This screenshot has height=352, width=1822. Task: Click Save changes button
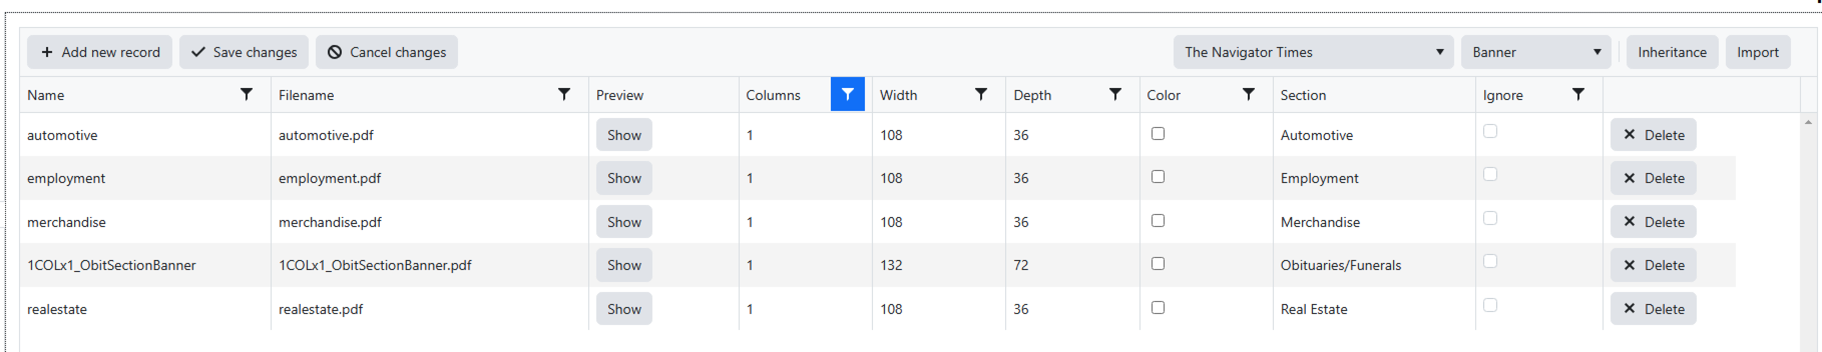click(244, 52)
